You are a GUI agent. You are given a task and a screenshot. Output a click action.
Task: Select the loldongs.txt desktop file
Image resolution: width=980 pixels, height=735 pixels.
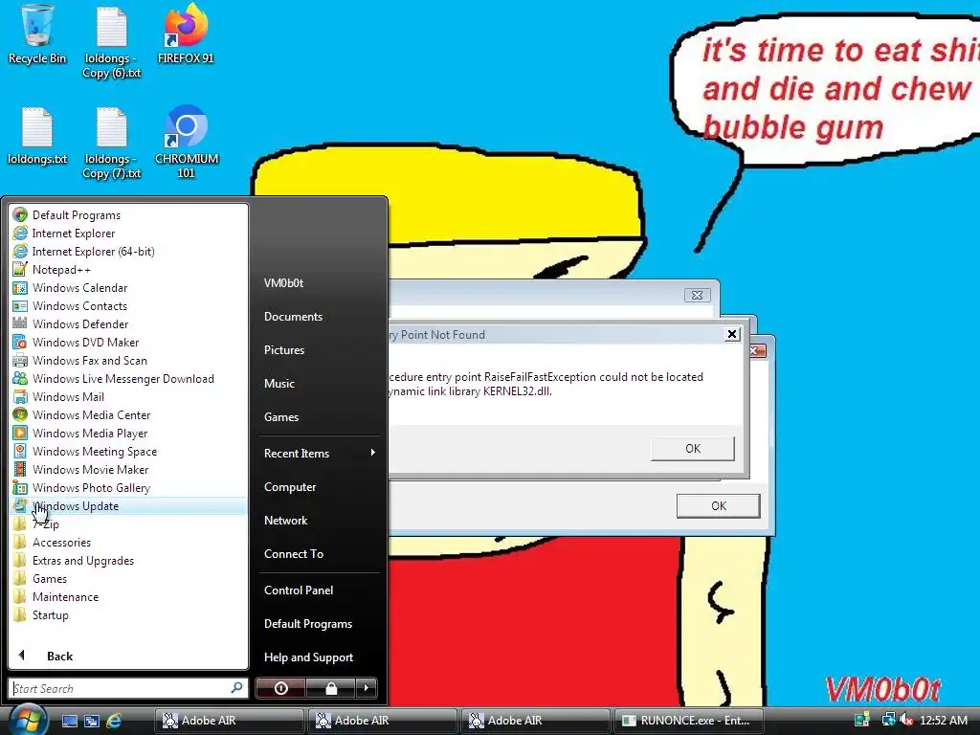tap(37, 136)
